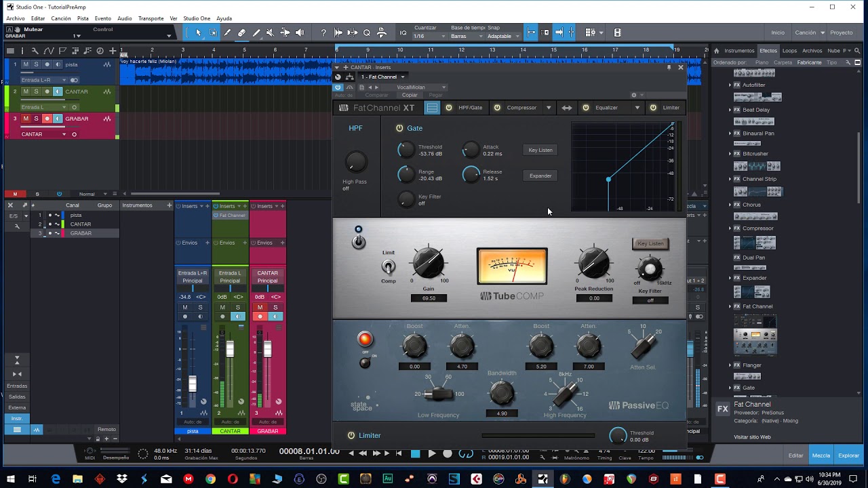
Task: Toggle the top Limiter tab power button
Action: tap(653, 108)
